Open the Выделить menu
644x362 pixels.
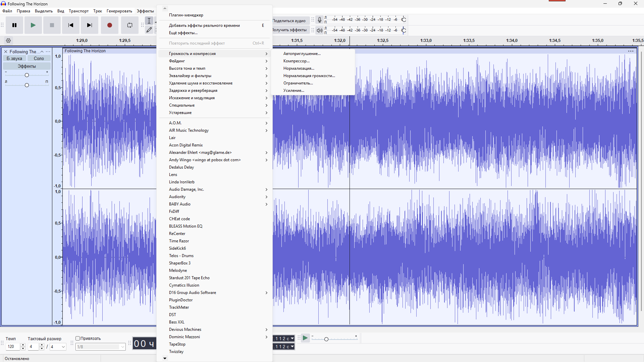[x=44, y=11]
